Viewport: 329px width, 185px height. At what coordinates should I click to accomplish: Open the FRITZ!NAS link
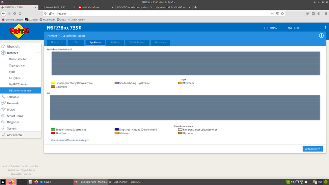pos(270,28)
